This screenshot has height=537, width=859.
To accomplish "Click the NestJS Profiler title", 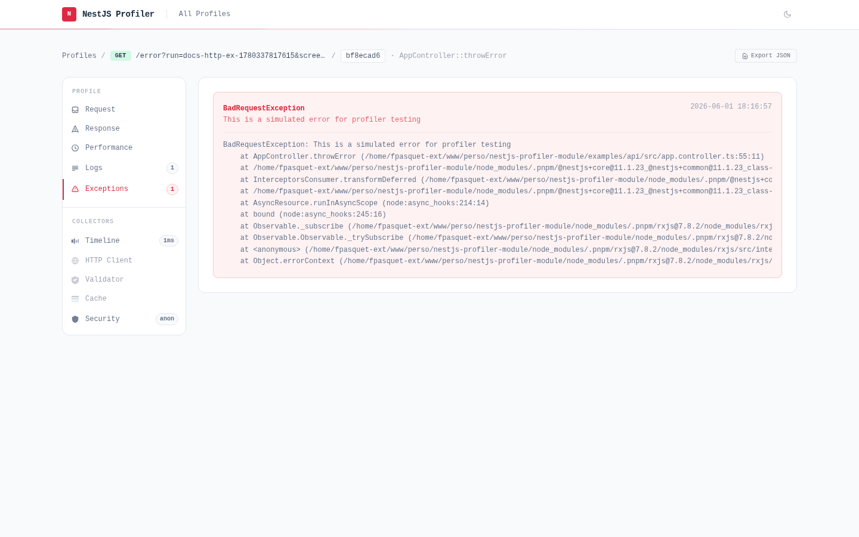I will click(x=118, y=14).
